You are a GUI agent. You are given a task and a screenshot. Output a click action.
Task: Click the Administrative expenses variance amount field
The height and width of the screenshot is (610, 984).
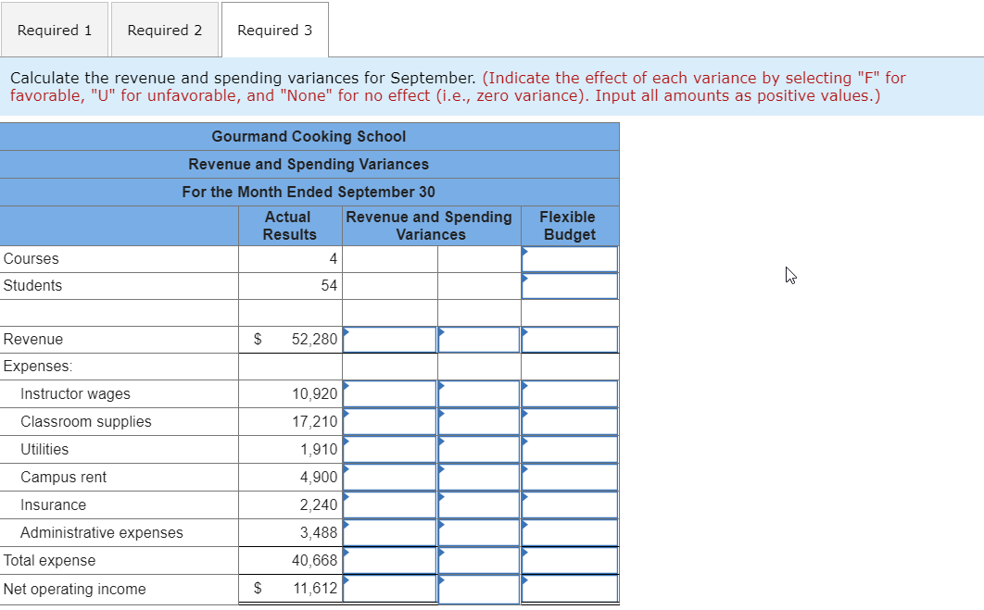(x=389, y=532)
